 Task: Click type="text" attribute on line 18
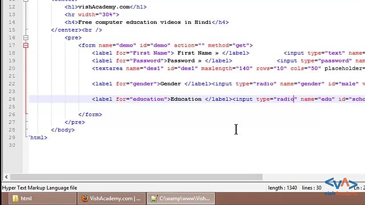tap(326, 53)
